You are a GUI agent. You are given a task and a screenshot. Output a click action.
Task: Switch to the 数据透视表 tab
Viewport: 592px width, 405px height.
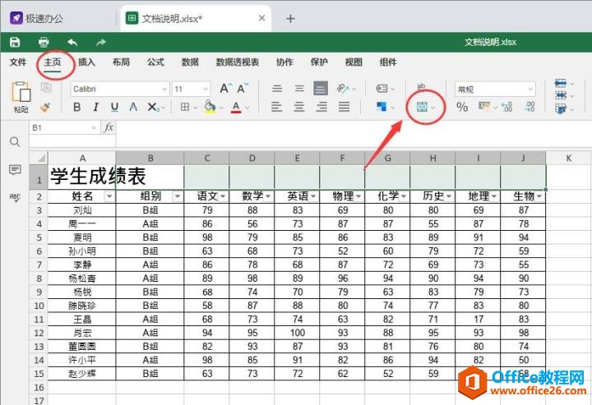click(x=238, y=62)
